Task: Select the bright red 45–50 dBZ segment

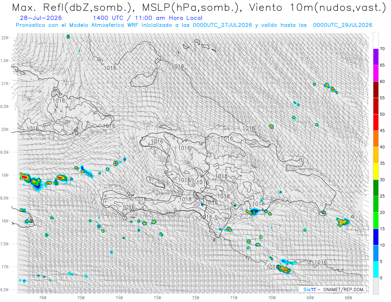Action: (376, 122)
